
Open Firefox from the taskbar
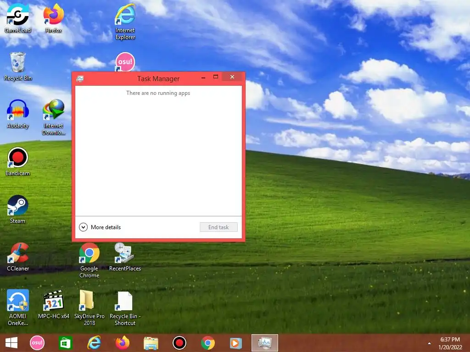122,343
